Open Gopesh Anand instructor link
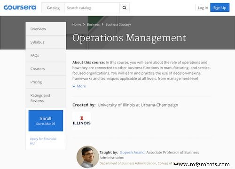235x169 pixels. click(132, 153)
